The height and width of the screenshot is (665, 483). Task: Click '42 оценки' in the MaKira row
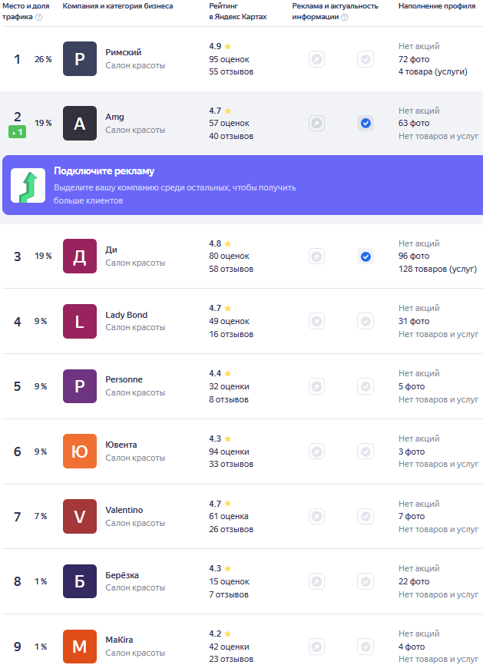click(229, 647)
